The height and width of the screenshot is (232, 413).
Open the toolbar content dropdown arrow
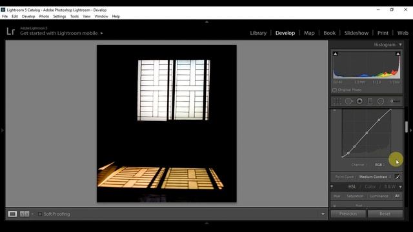tap(323, 214)
